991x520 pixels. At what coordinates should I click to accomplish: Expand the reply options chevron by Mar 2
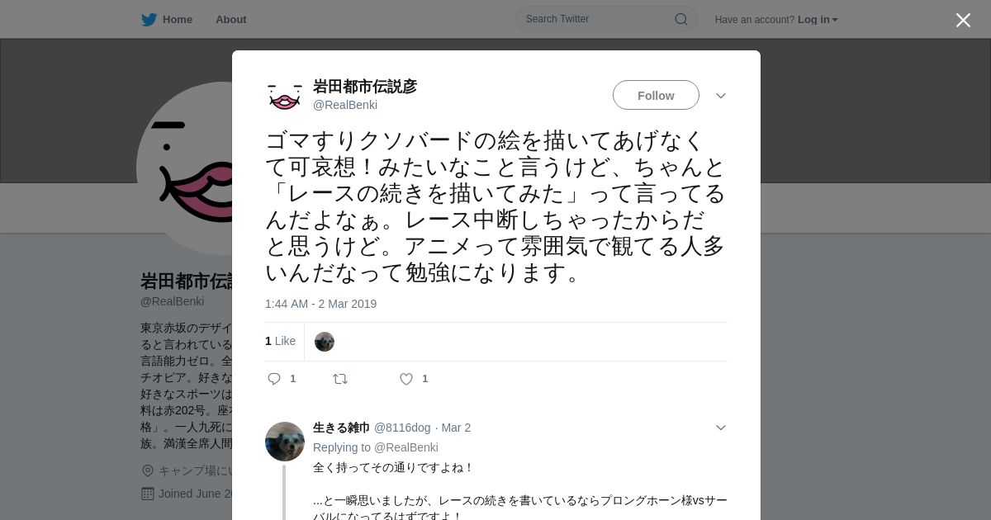(721, 428)
